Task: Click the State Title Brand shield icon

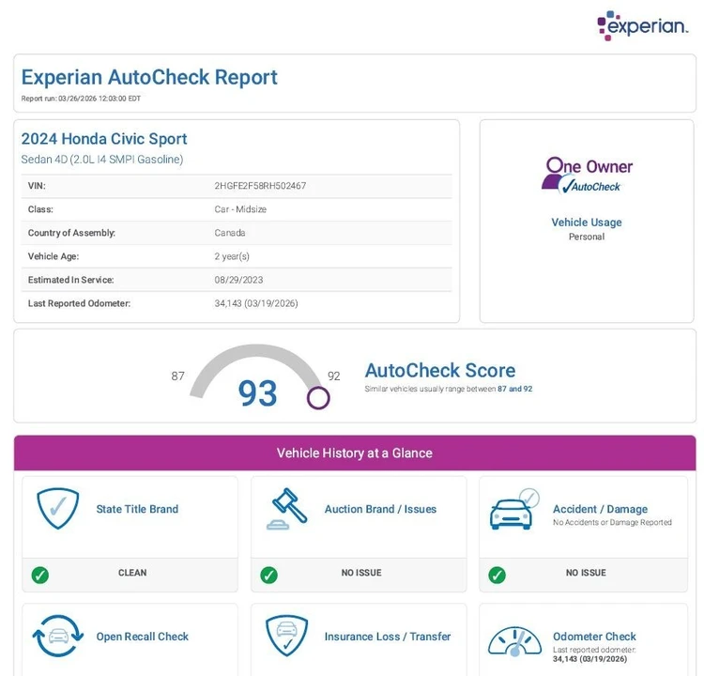Action: (58, 509)
